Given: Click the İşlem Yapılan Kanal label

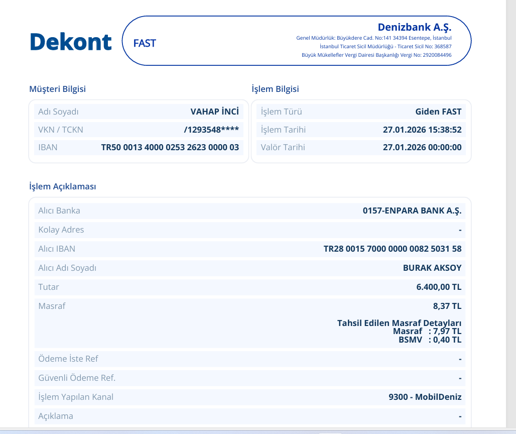Looking at the screenshot, I should (76, 397).
